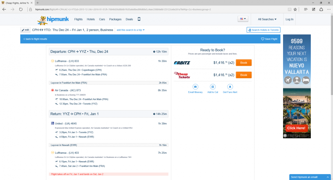The image size is (333, 180).
Task: Go back to flight results
Action: pyautogui.click(x=35, y=39)
